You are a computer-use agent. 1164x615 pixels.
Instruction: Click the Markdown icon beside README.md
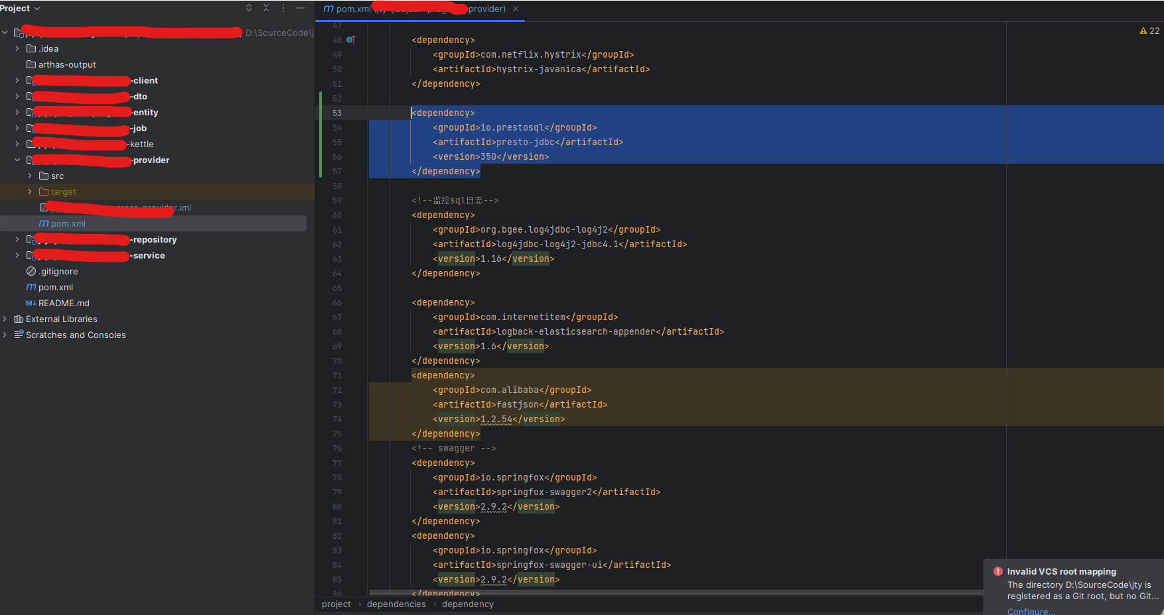pos(31,303)
